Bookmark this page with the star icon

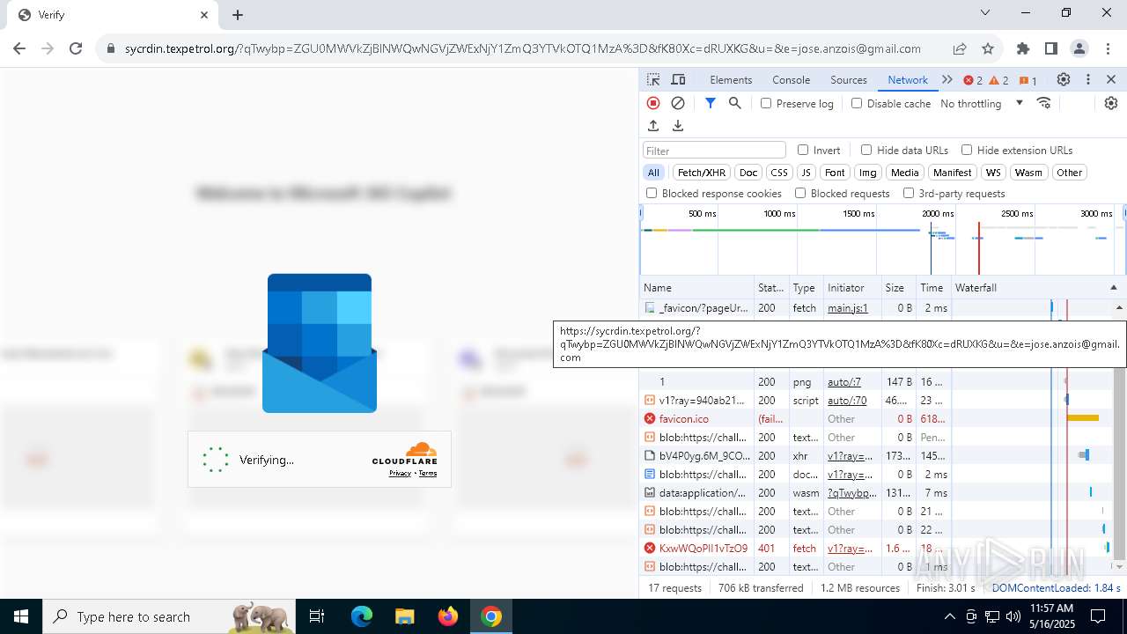(x=988, y=48)
